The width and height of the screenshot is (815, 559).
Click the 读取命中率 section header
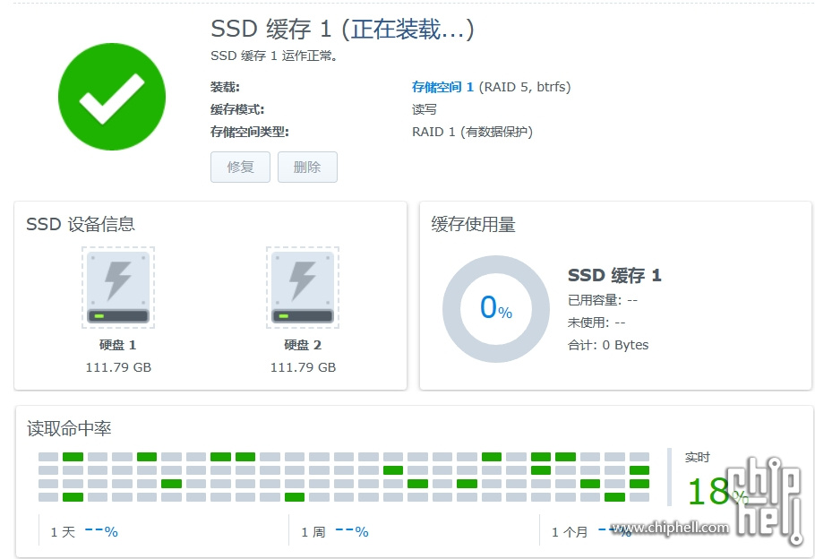point(69,429)
